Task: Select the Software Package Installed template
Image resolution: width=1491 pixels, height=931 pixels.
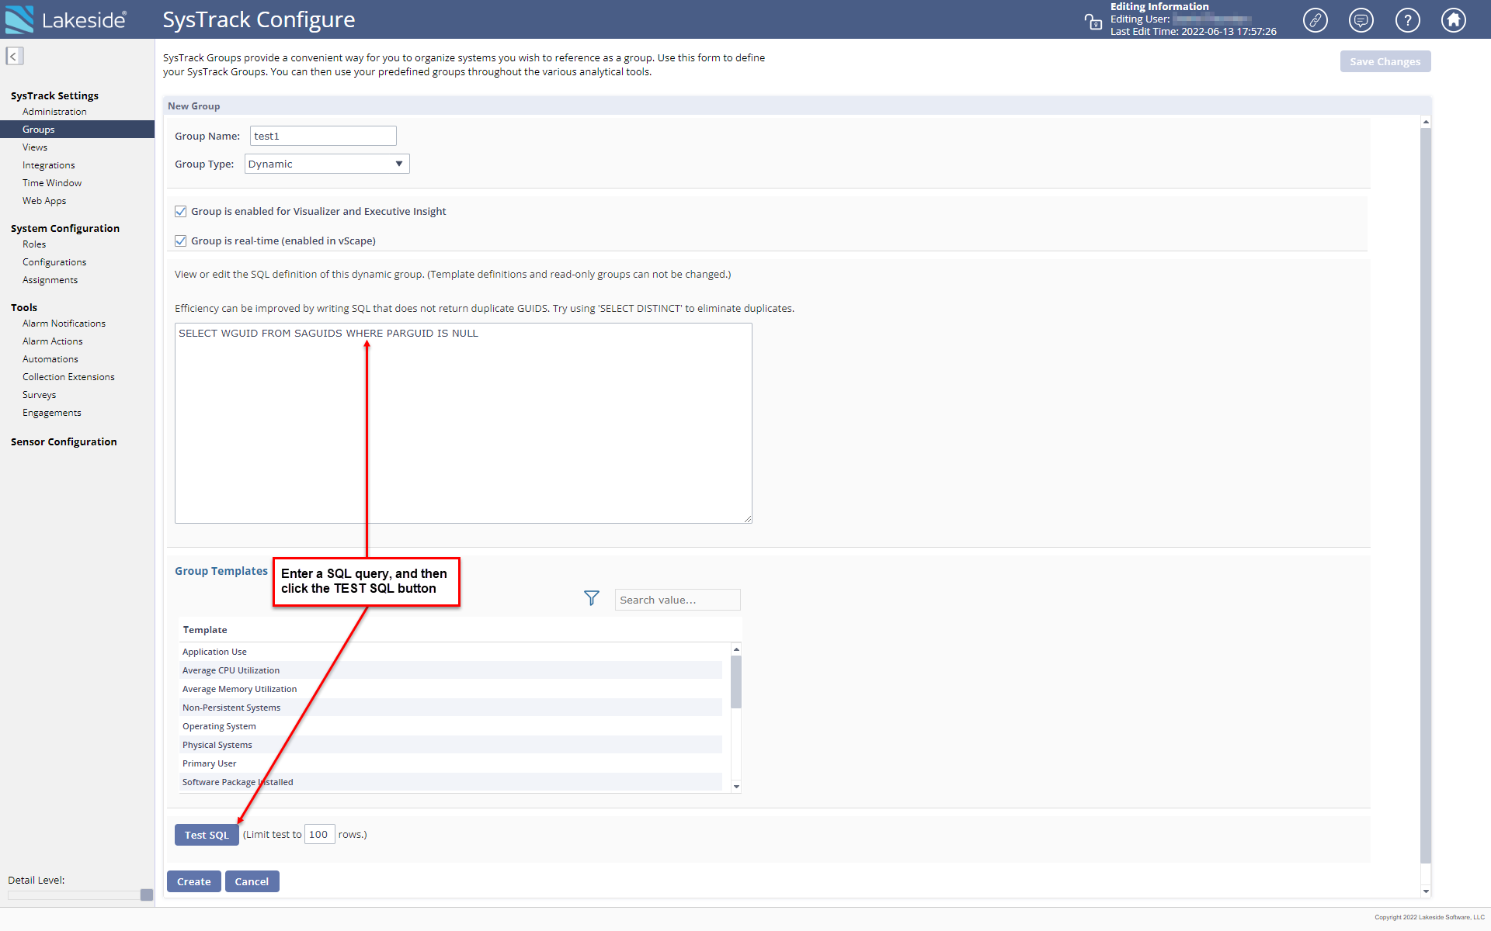Action: [x=451, y=782]
